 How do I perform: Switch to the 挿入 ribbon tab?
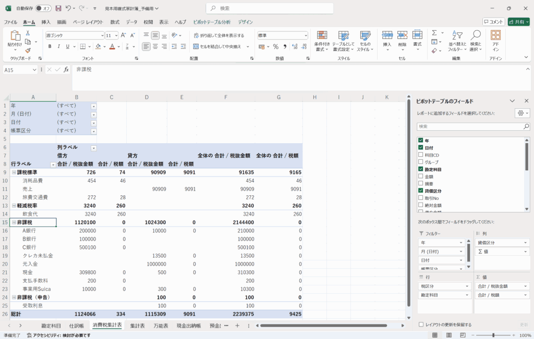46,22
